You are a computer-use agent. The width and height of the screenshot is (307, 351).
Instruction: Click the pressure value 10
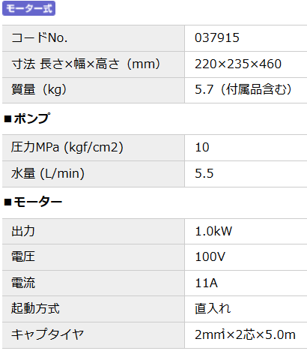pos(202,148)
